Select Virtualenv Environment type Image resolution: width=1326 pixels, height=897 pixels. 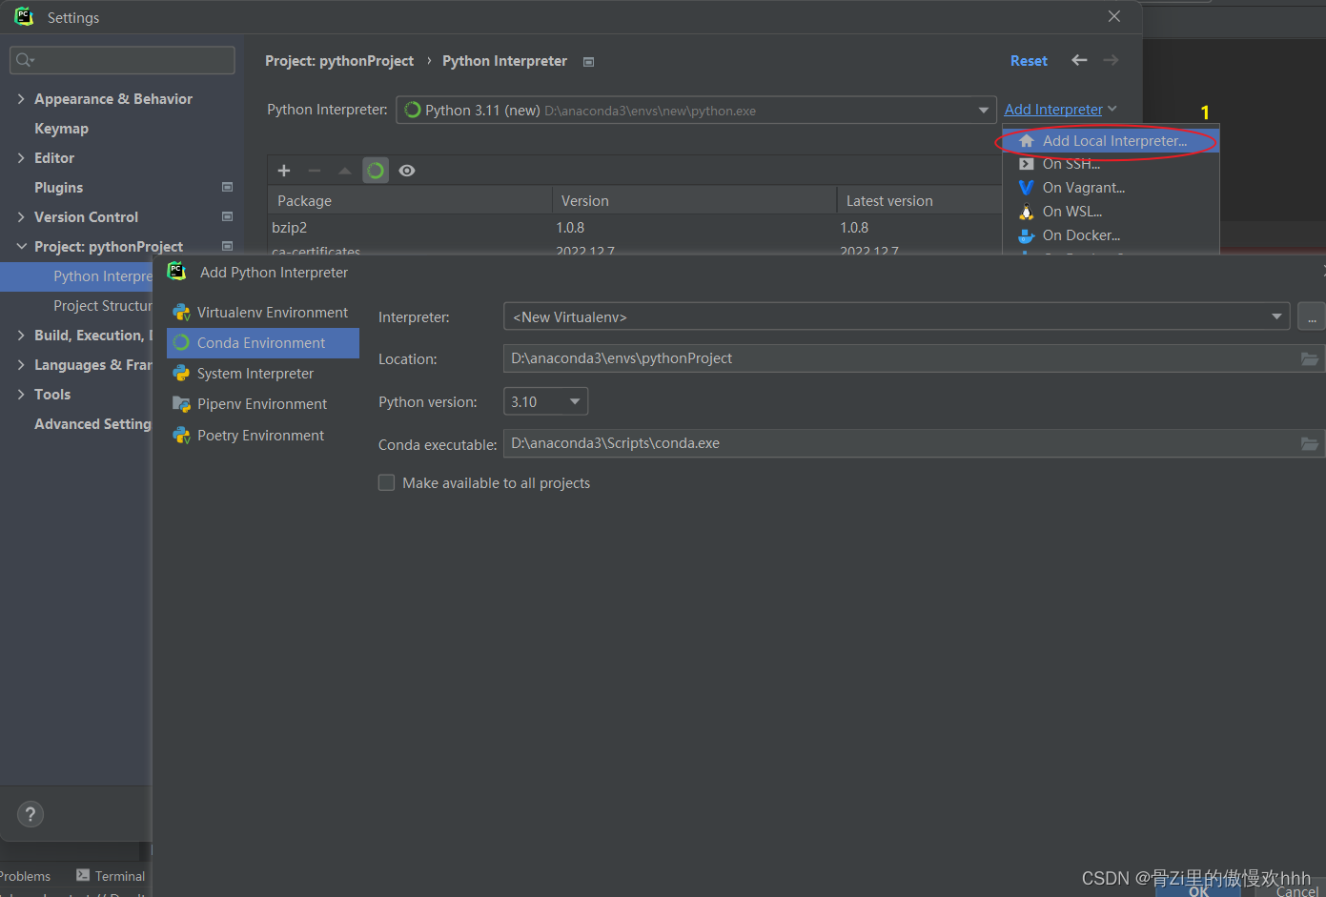pyautogui.click(x=263, y=313)
